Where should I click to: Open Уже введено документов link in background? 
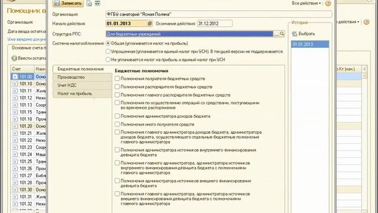(x=27, y=40)
